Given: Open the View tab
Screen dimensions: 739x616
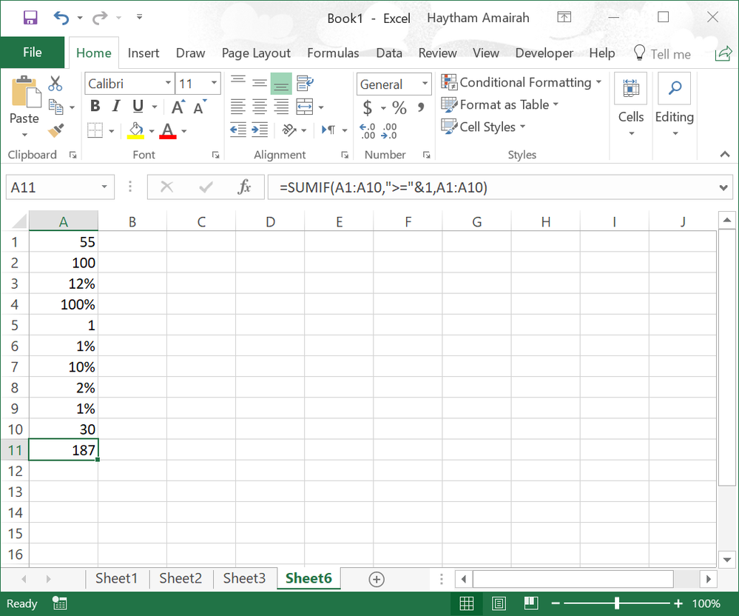Looking at the screenshot, I should pyautogui.click(x=486, y=53).
